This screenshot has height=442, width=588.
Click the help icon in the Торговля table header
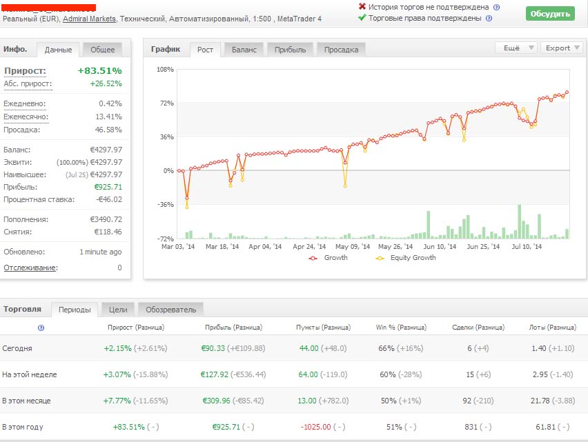(41, 328)
